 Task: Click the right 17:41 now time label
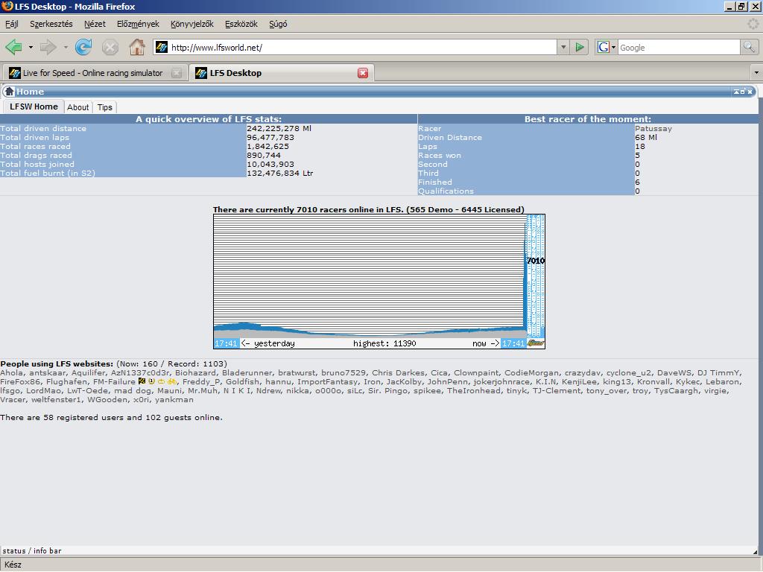coord(513,343)
